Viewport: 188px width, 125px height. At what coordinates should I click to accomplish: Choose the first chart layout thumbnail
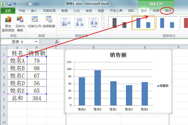(x=65, y=23)
